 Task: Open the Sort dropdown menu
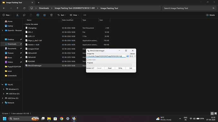tap(62, 15)
